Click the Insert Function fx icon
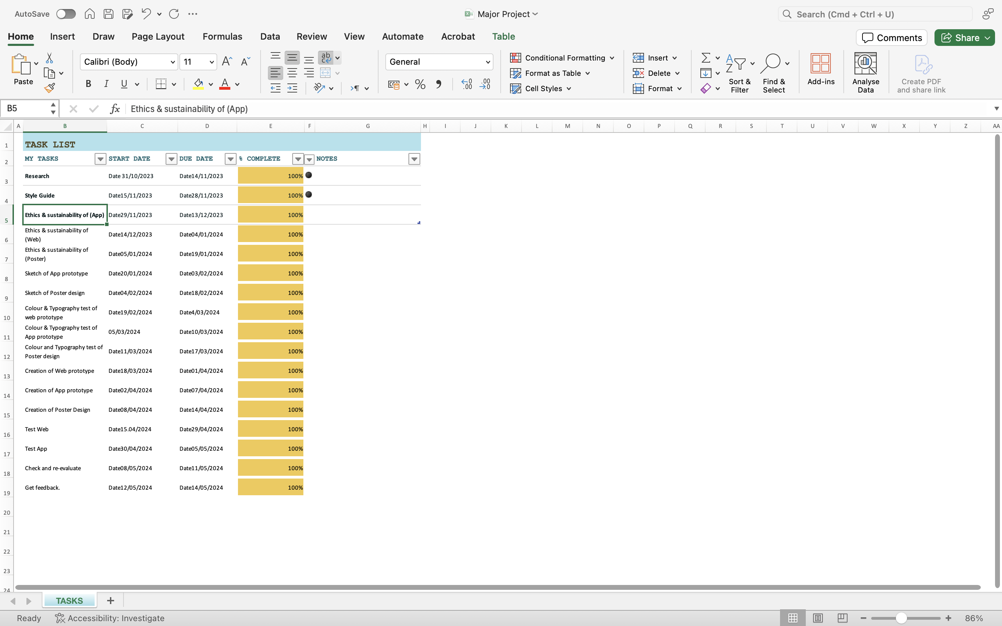This screenshot has height=626, width=1002. point(115,109)
